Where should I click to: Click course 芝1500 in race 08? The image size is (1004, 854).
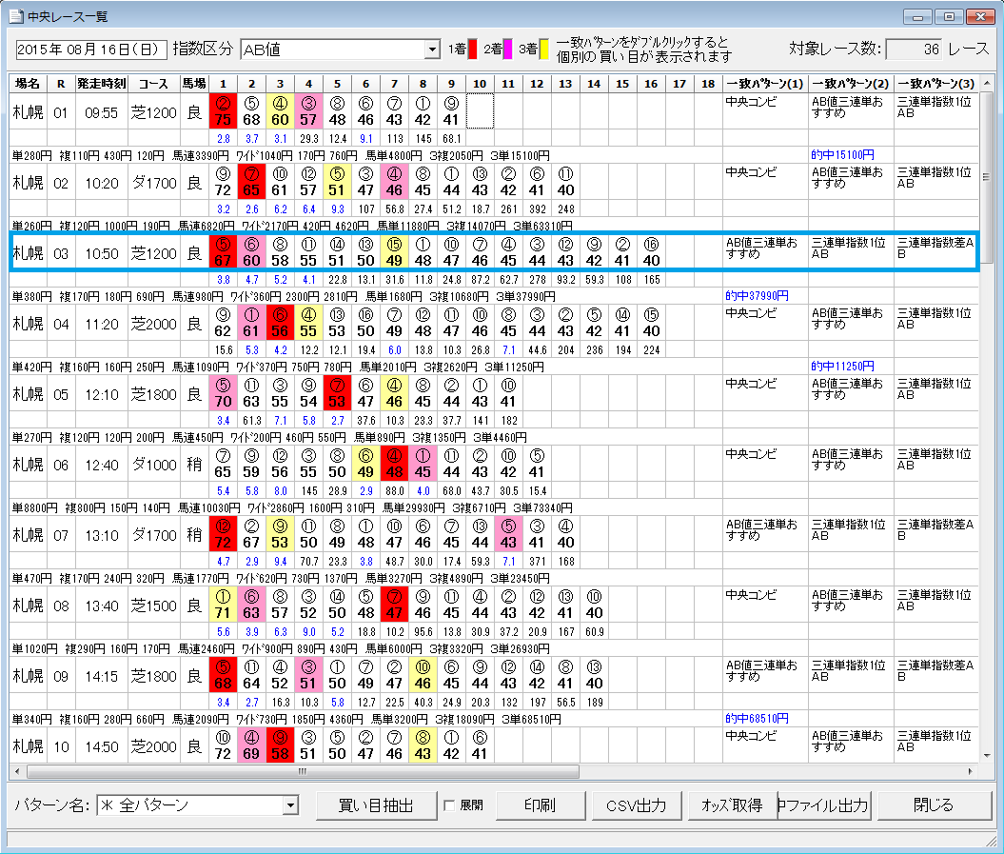coord(153,606)
